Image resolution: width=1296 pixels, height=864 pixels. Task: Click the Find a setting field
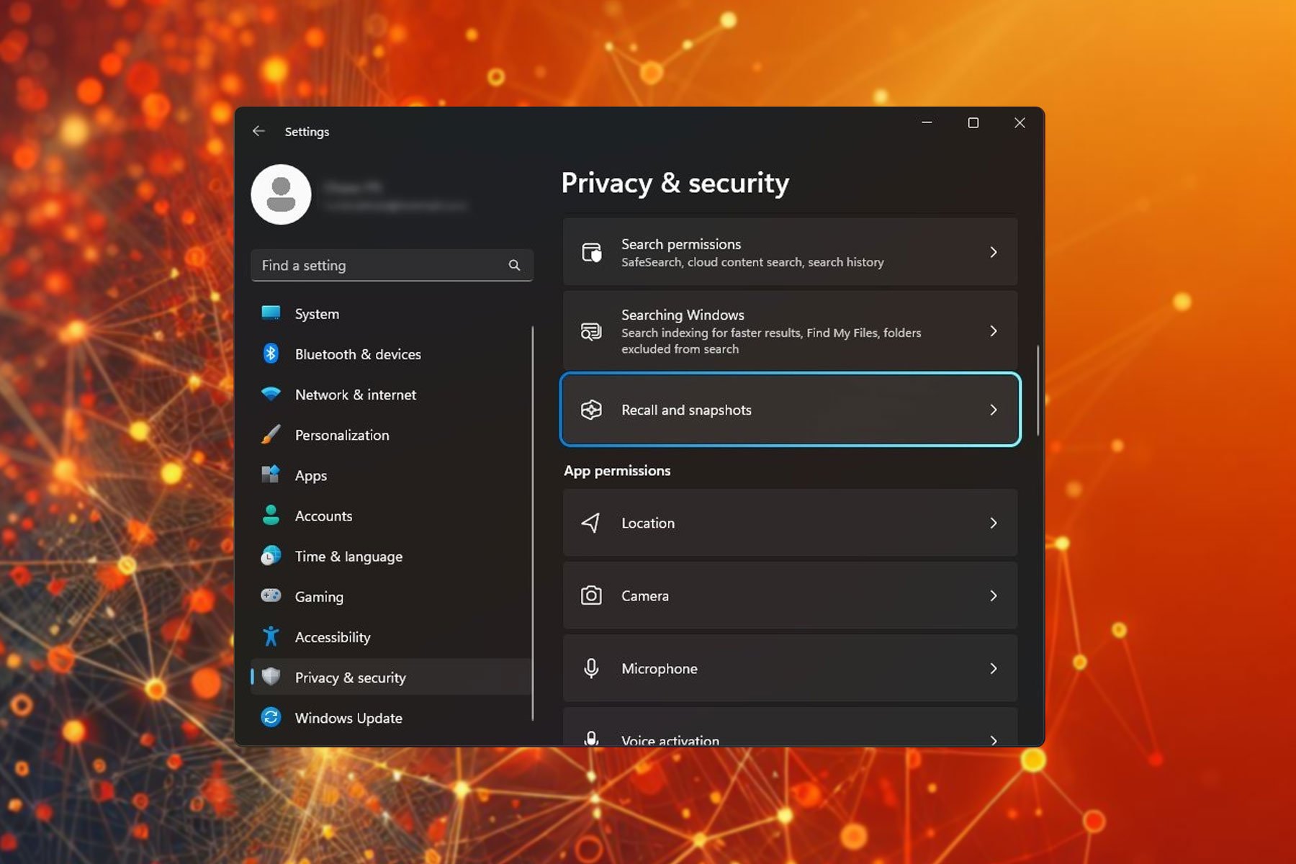click(392, 265)
